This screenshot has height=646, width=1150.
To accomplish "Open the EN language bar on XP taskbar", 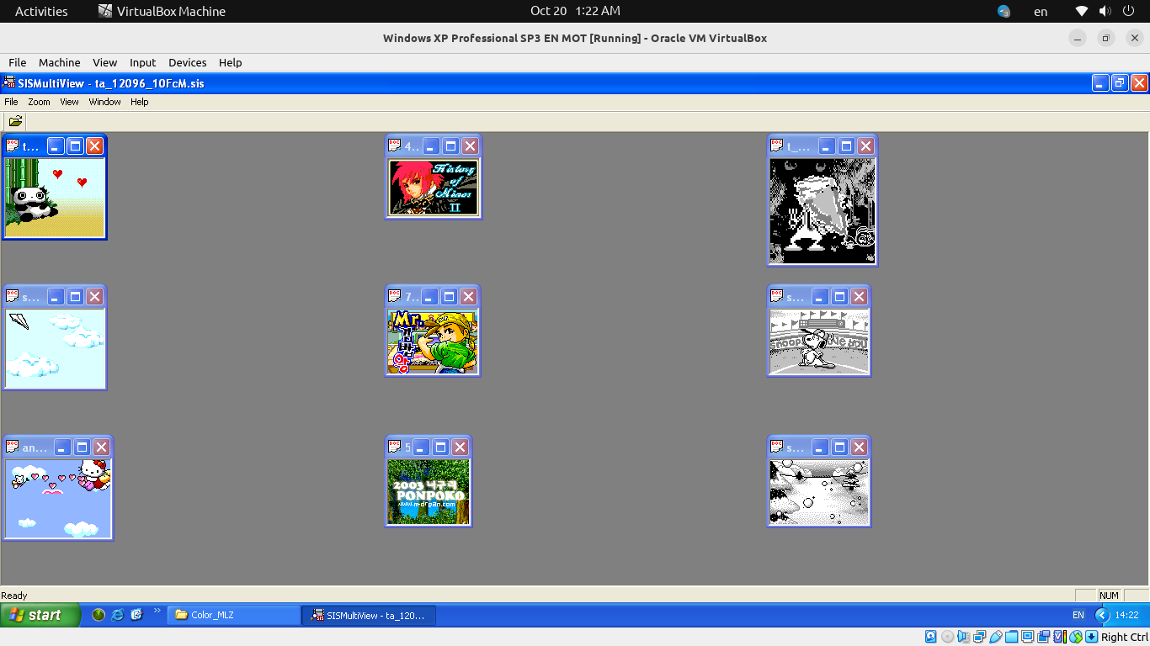I will [x=1078, y=615].
